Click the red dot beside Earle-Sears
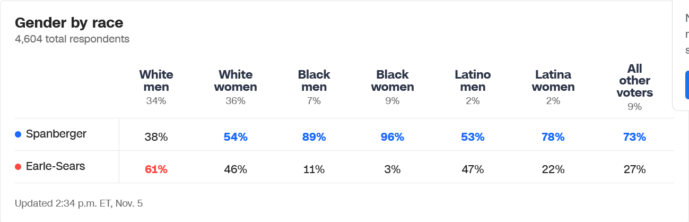Viewport: 689px width, 222px height. 18,167
